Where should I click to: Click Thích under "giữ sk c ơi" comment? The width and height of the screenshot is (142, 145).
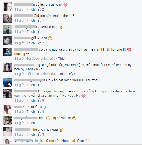tap(31, 43)
